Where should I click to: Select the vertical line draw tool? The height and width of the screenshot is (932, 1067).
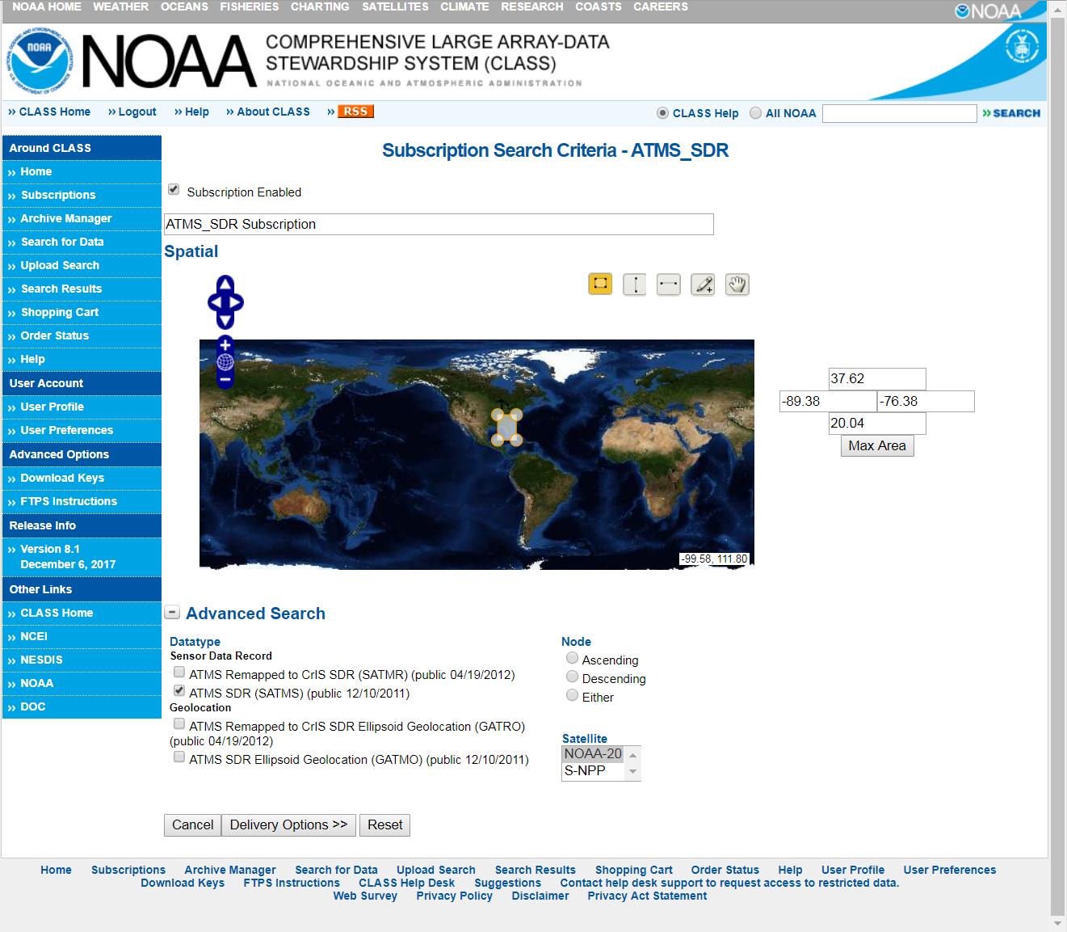pyautogui.click(x=635, y=285)
